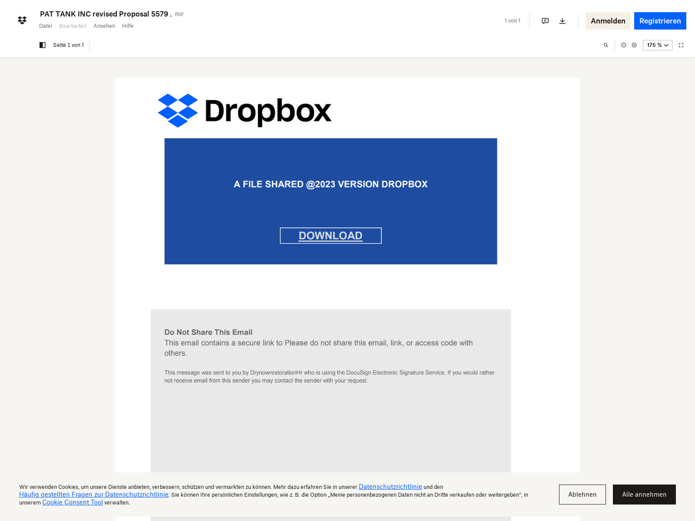Click the Dropbox logo in the header
The height and width of the screenshot is (521, 695).
(x=22, y=20)
